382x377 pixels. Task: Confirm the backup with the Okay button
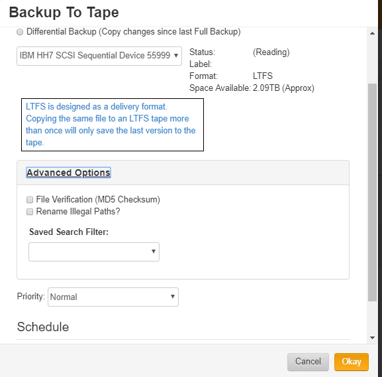[x=352, y=362]
